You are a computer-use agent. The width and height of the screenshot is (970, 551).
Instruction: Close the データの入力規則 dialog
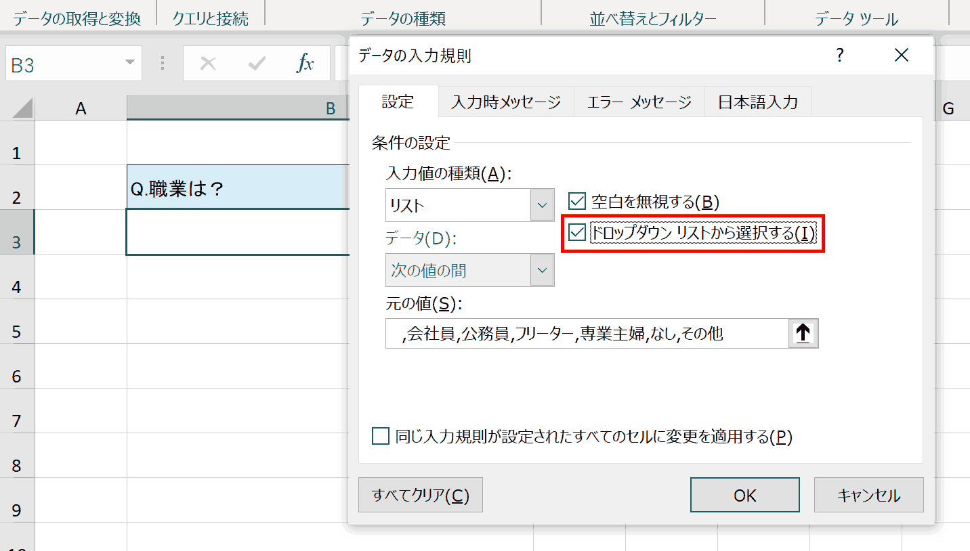pyautogui.click(x=901, y=56)
